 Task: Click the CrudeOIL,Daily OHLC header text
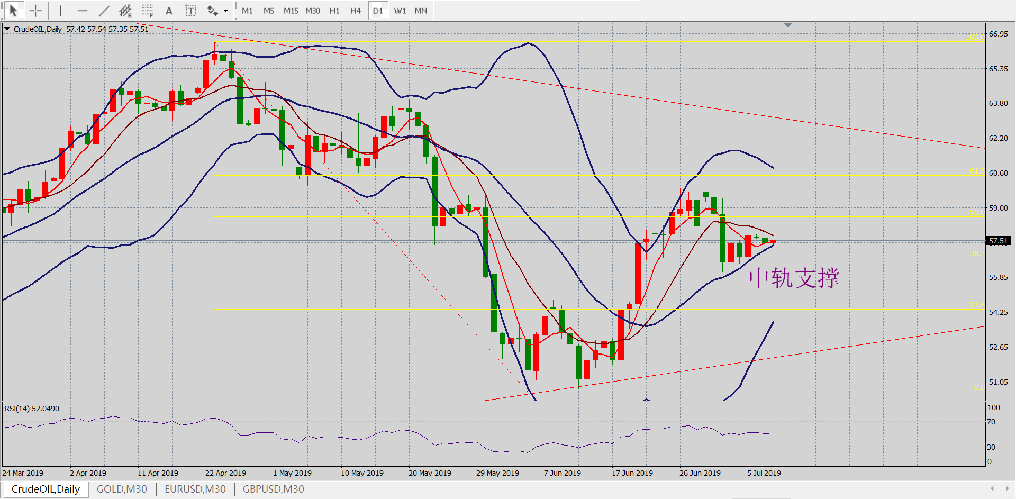(81, 29)
